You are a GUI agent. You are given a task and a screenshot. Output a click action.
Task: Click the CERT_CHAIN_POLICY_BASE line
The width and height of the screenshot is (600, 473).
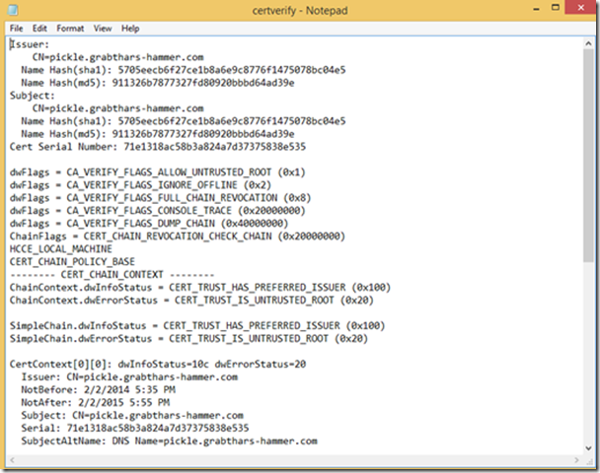[72, 262]
